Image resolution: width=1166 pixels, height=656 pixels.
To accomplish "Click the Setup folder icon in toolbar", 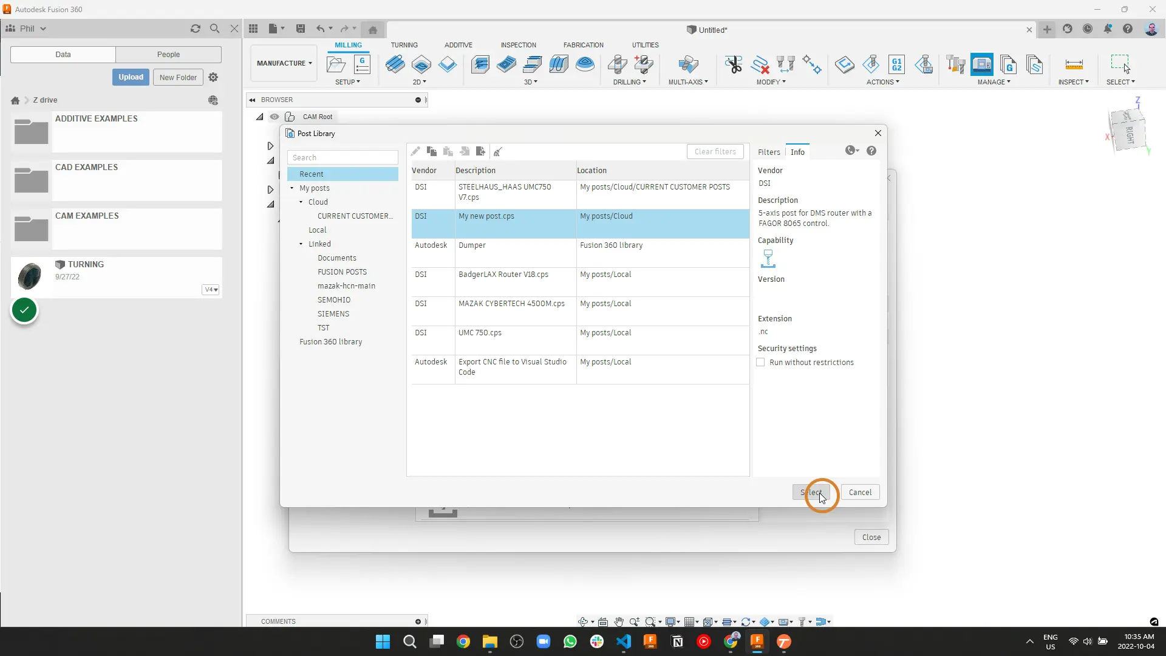I will pyautogui.click(x=336, y=64).
